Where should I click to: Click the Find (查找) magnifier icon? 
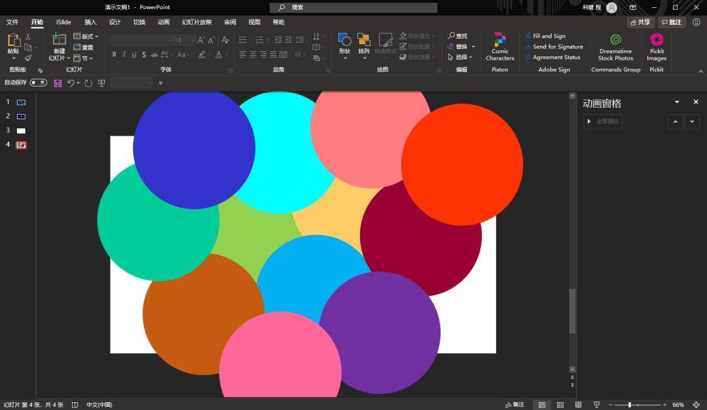click(x=451, y=35)
